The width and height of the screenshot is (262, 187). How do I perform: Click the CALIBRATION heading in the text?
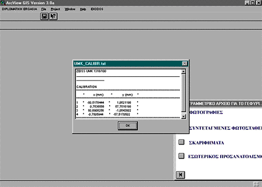86,87
